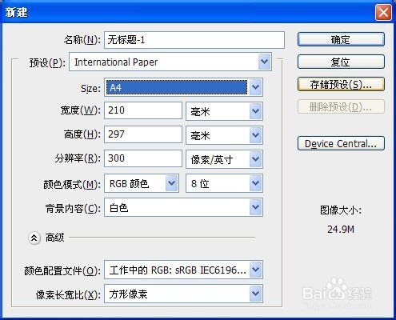Click the 背景内容(C): label

click(x=73, y=209)
